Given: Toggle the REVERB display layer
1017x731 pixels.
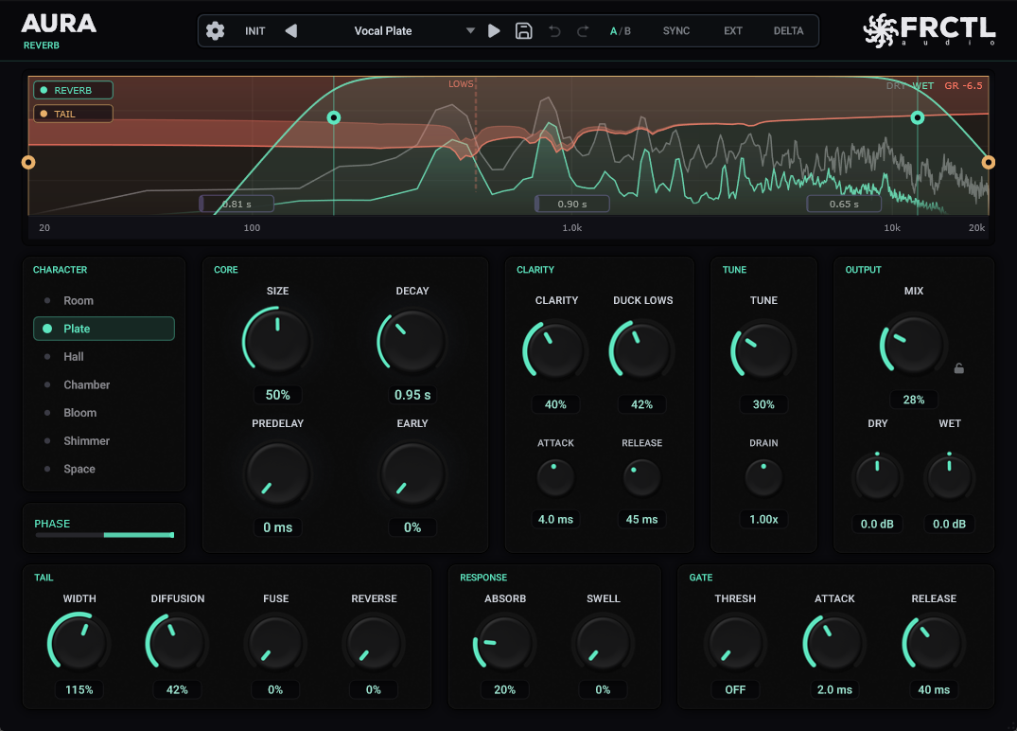Looking at the screenshot, I should point(73,90).
